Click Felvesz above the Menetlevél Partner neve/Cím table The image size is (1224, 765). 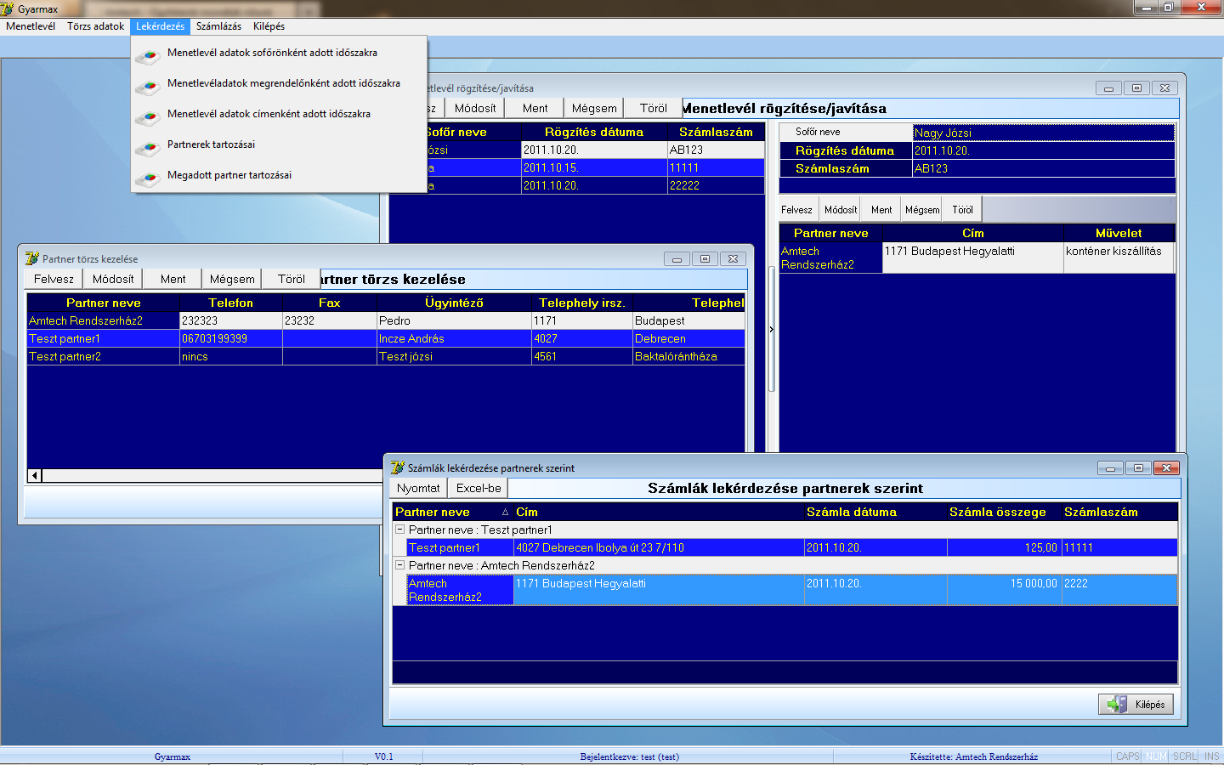pos(796,210)
